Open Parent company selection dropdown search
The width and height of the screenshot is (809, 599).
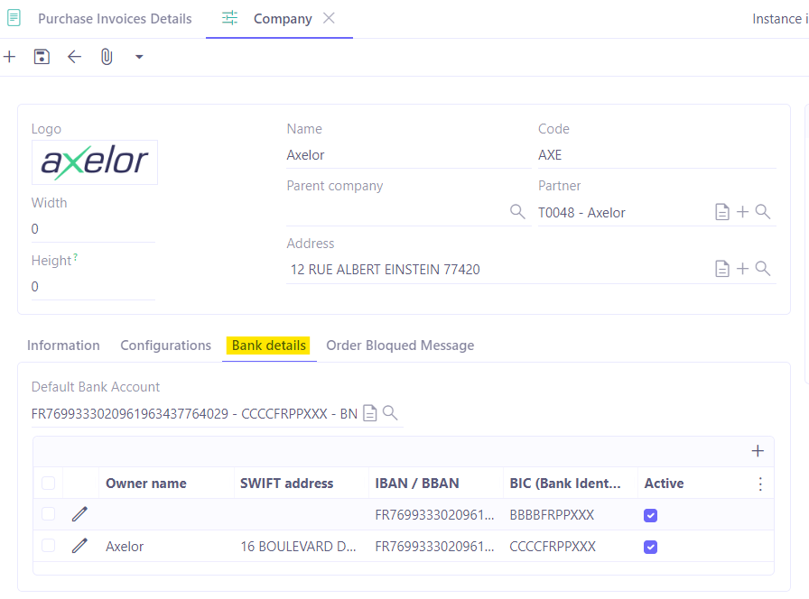(516, 211)
